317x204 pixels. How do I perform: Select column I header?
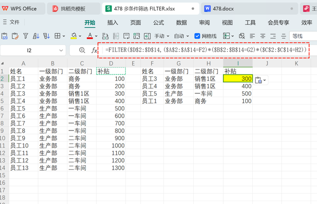coord(238,64)
